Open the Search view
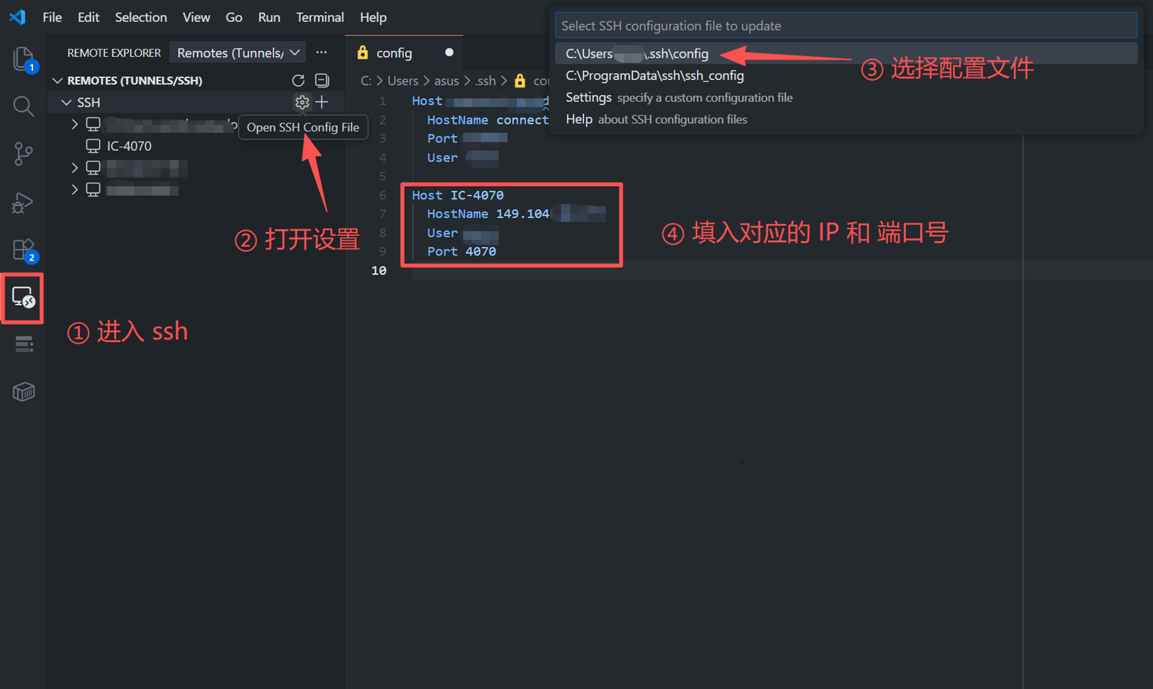Viewport: 1153px width, 689px height. coord(23,106)
